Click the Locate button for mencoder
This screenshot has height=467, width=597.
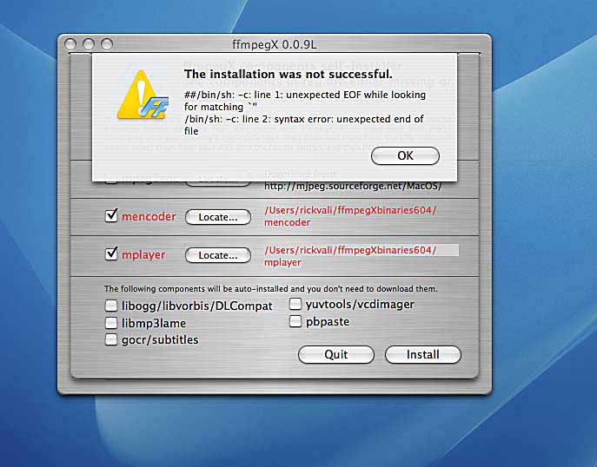point(218,217)
